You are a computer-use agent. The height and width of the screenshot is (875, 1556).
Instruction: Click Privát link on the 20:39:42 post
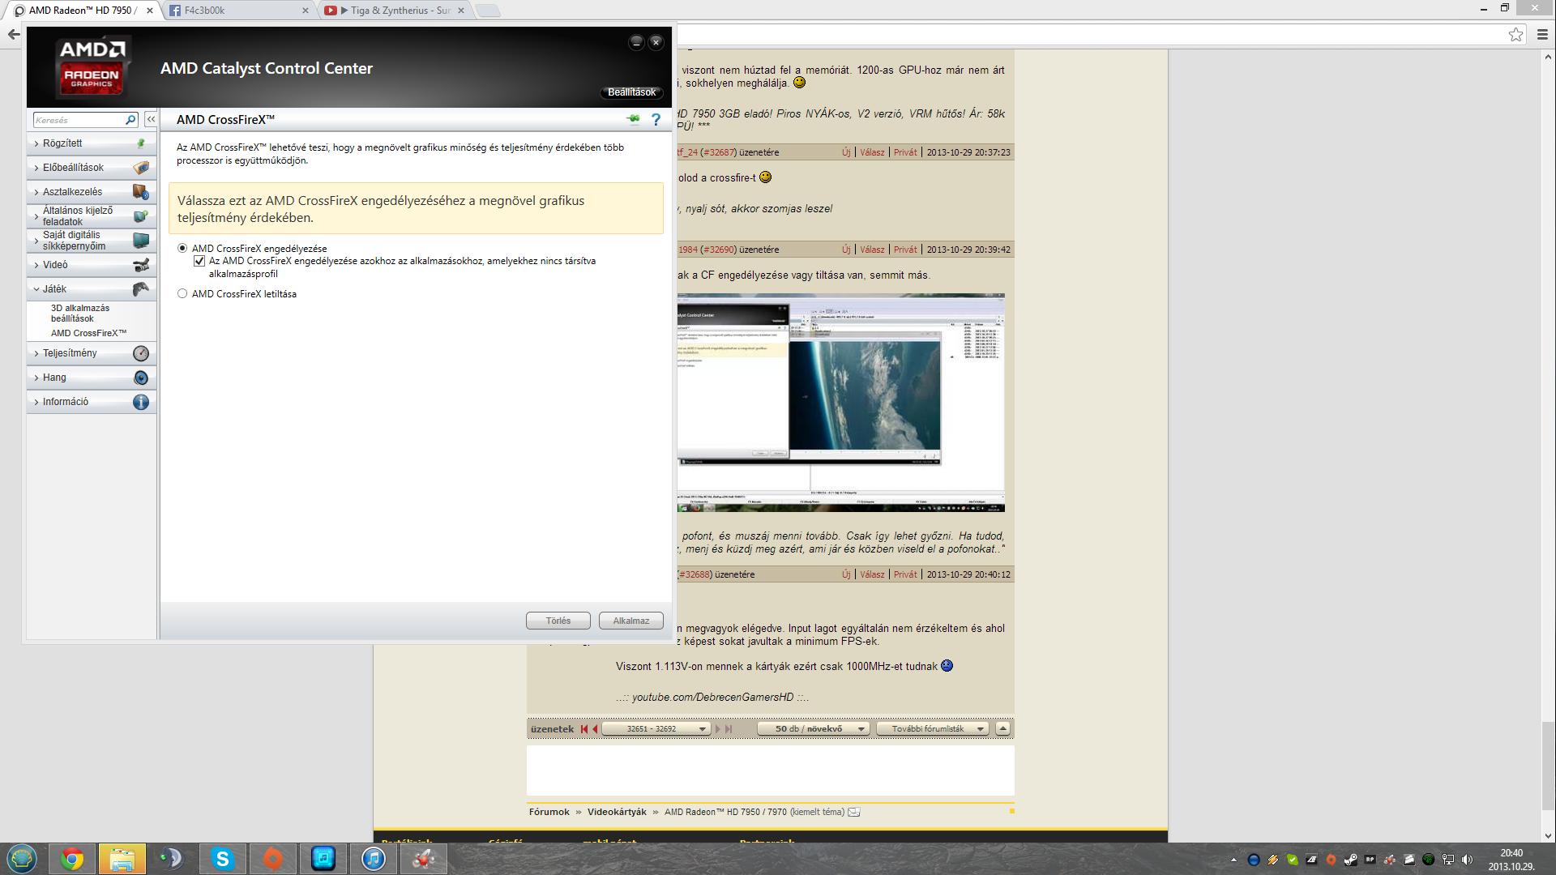click(905, 250)
